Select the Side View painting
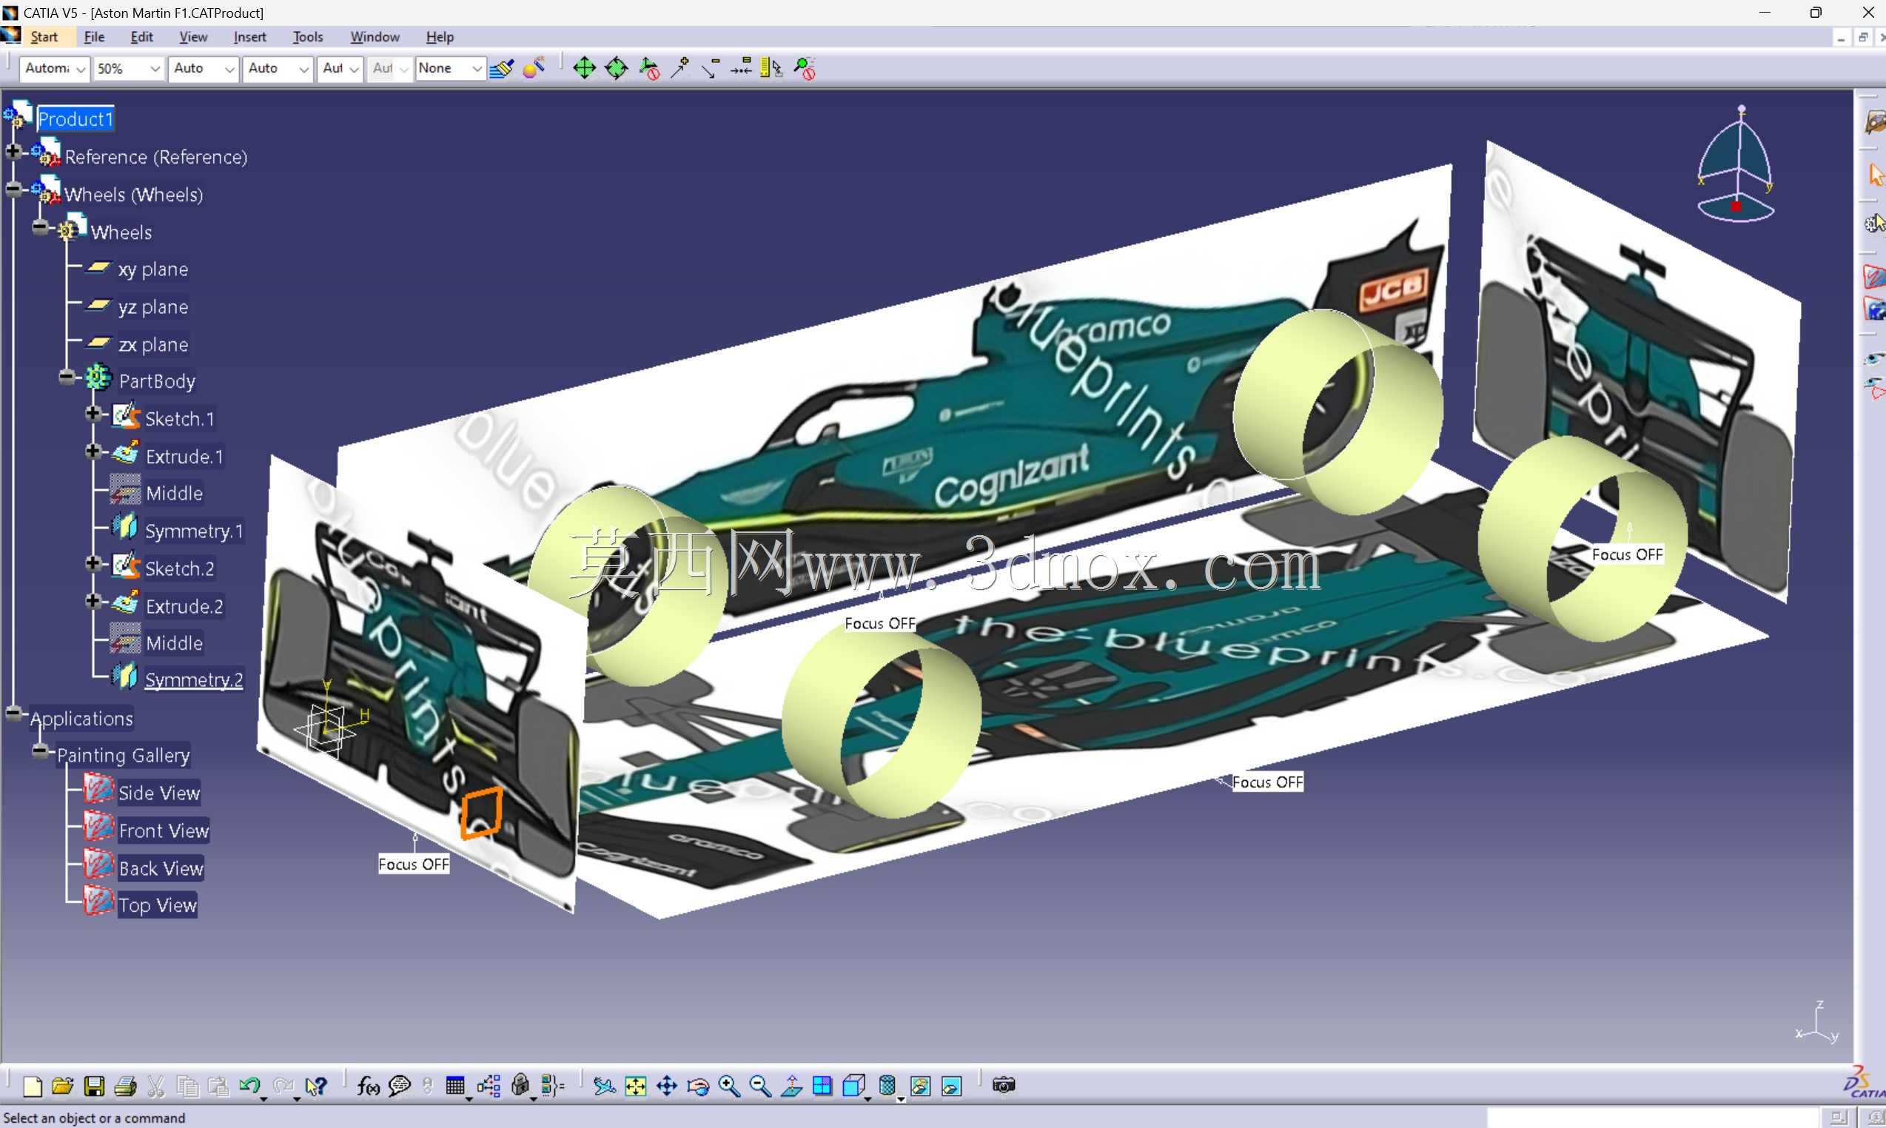1886x1128 pixels. pyautogui.click(x=159, y=793)
